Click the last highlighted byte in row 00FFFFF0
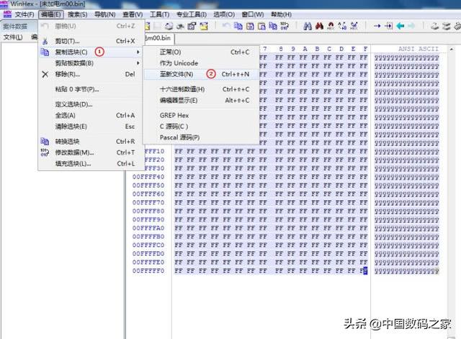The image size is (461, 339). [x=364, y=271]
